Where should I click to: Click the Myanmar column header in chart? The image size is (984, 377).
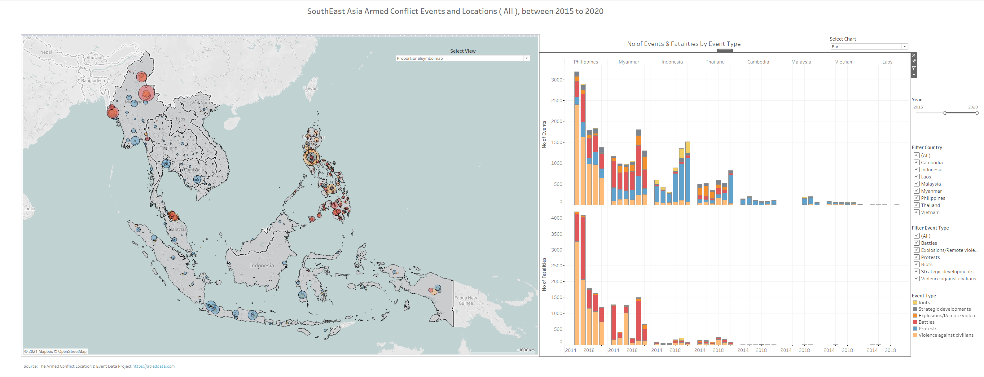pyautogui.click(x=629, y=62)
